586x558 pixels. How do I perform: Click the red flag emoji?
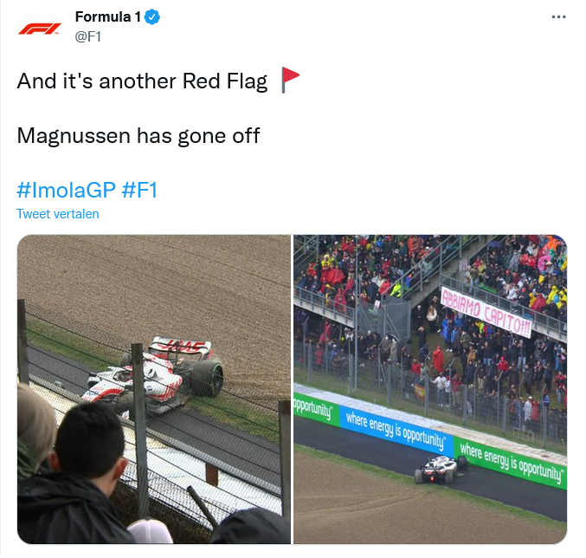290,80
